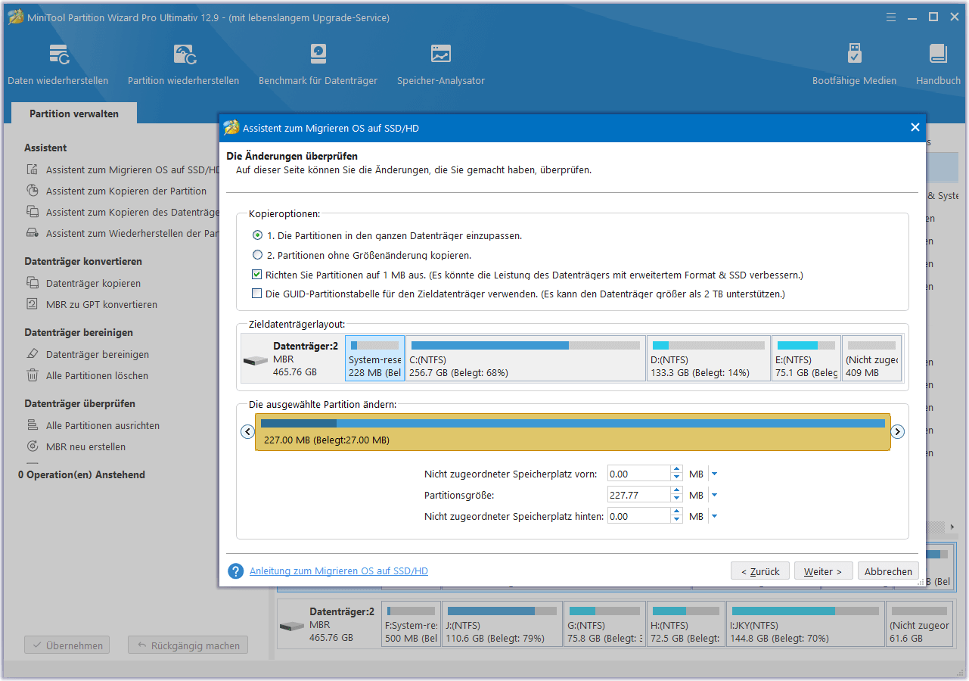Click MBR neu erstellen icon
This screenshot has height=681, width=969.
click(x=32, y=447)
